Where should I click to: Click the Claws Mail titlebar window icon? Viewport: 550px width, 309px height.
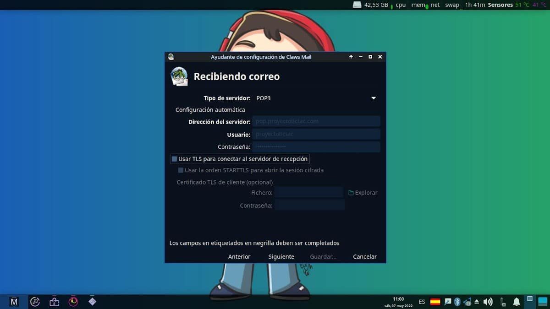tap(171, 57)
